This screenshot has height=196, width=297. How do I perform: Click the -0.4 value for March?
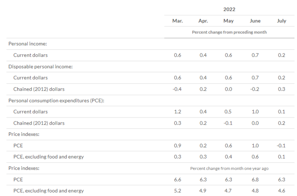[177, 89]
